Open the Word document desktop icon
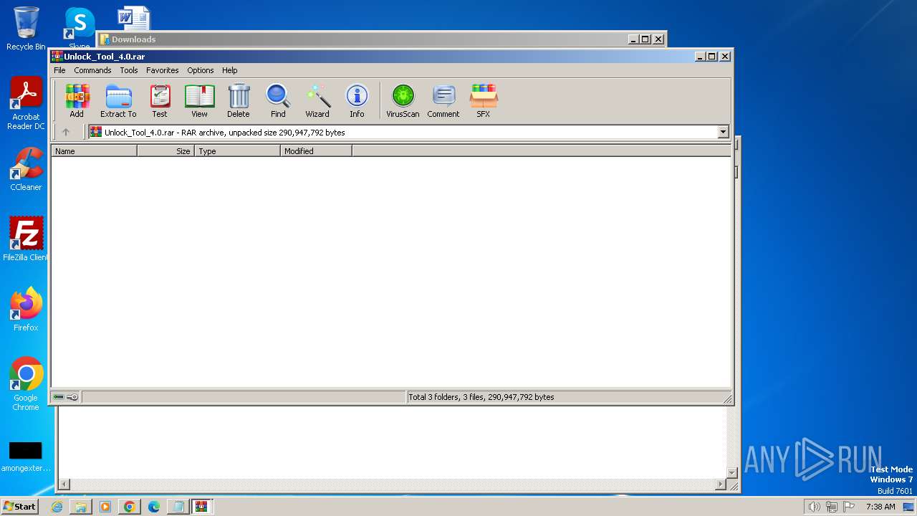Screen dimensions: 917x516 [x=134, y=19]
